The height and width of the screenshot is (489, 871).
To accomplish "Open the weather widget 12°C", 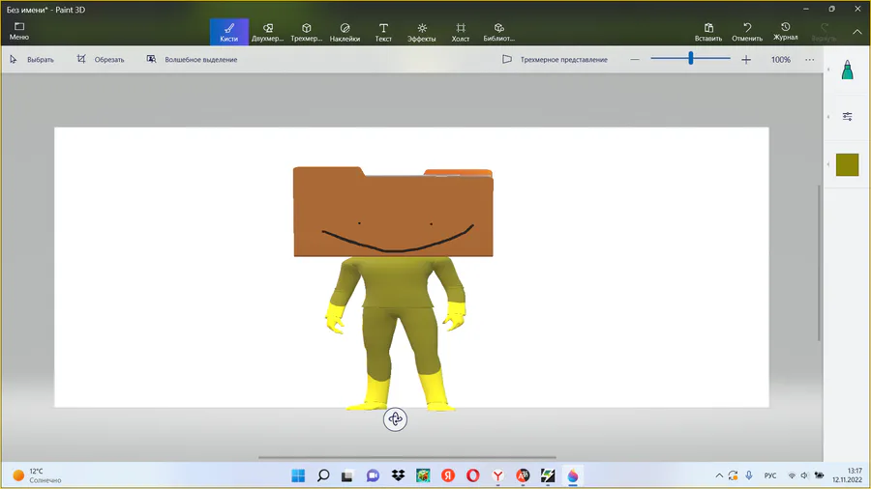I will [38, 475].
